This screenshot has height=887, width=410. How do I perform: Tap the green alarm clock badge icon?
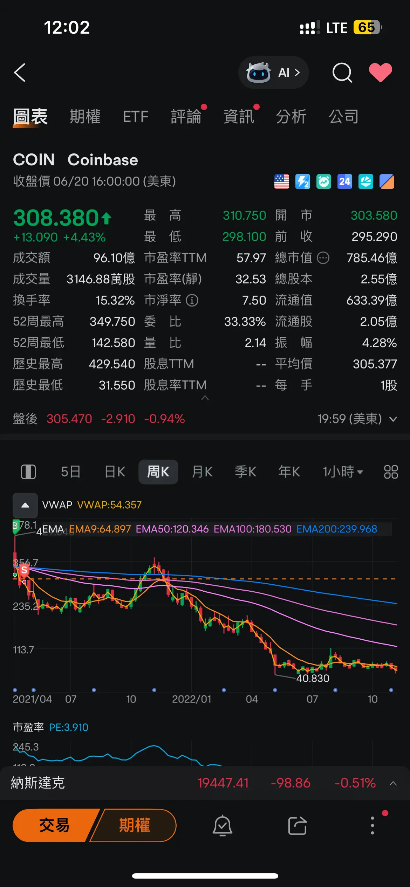[x=324, y=181]
